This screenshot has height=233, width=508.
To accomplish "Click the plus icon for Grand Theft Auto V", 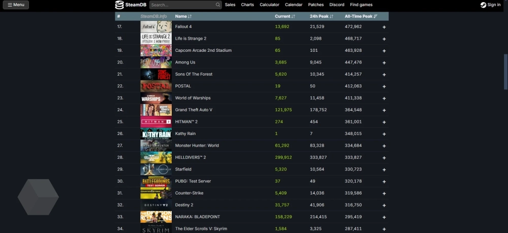I will pos(384,110).
